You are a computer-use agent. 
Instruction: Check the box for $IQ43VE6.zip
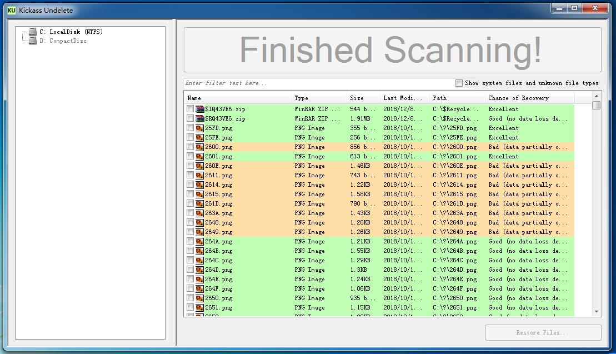(x=190, y=109)
